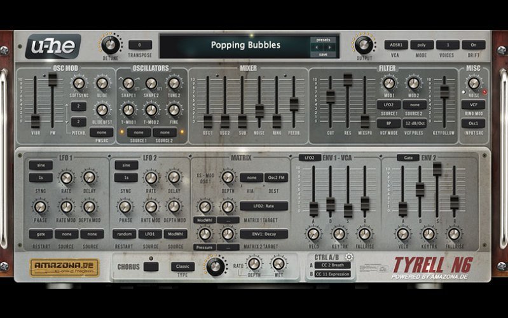This screenshot has width=508, height=318.
Task: Click the filter Cut slider
Action: 330,97
